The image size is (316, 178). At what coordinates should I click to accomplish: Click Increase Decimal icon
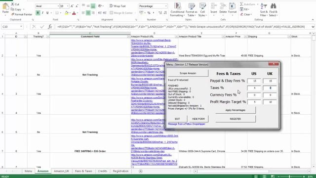160,13
